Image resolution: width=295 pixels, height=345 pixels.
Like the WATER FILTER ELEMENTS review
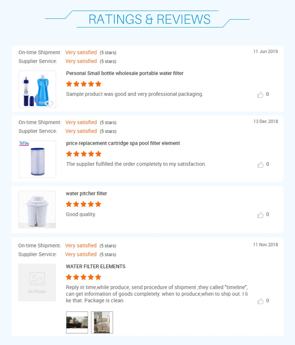260,301
